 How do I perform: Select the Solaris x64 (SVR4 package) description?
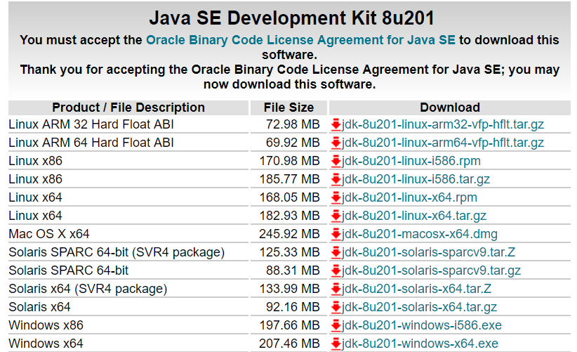click(88, 289)
